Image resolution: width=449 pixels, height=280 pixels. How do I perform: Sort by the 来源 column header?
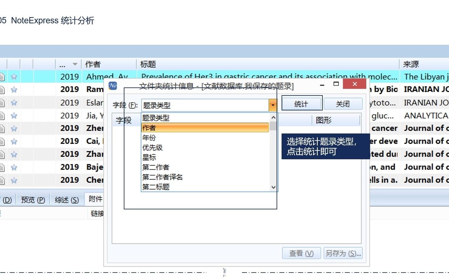click(424, 64)
